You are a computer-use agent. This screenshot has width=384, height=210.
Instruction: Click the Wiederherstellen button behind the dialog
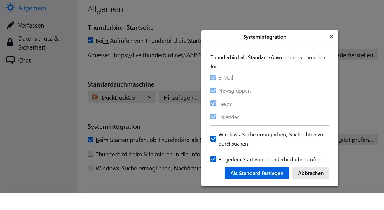point(358,55)
